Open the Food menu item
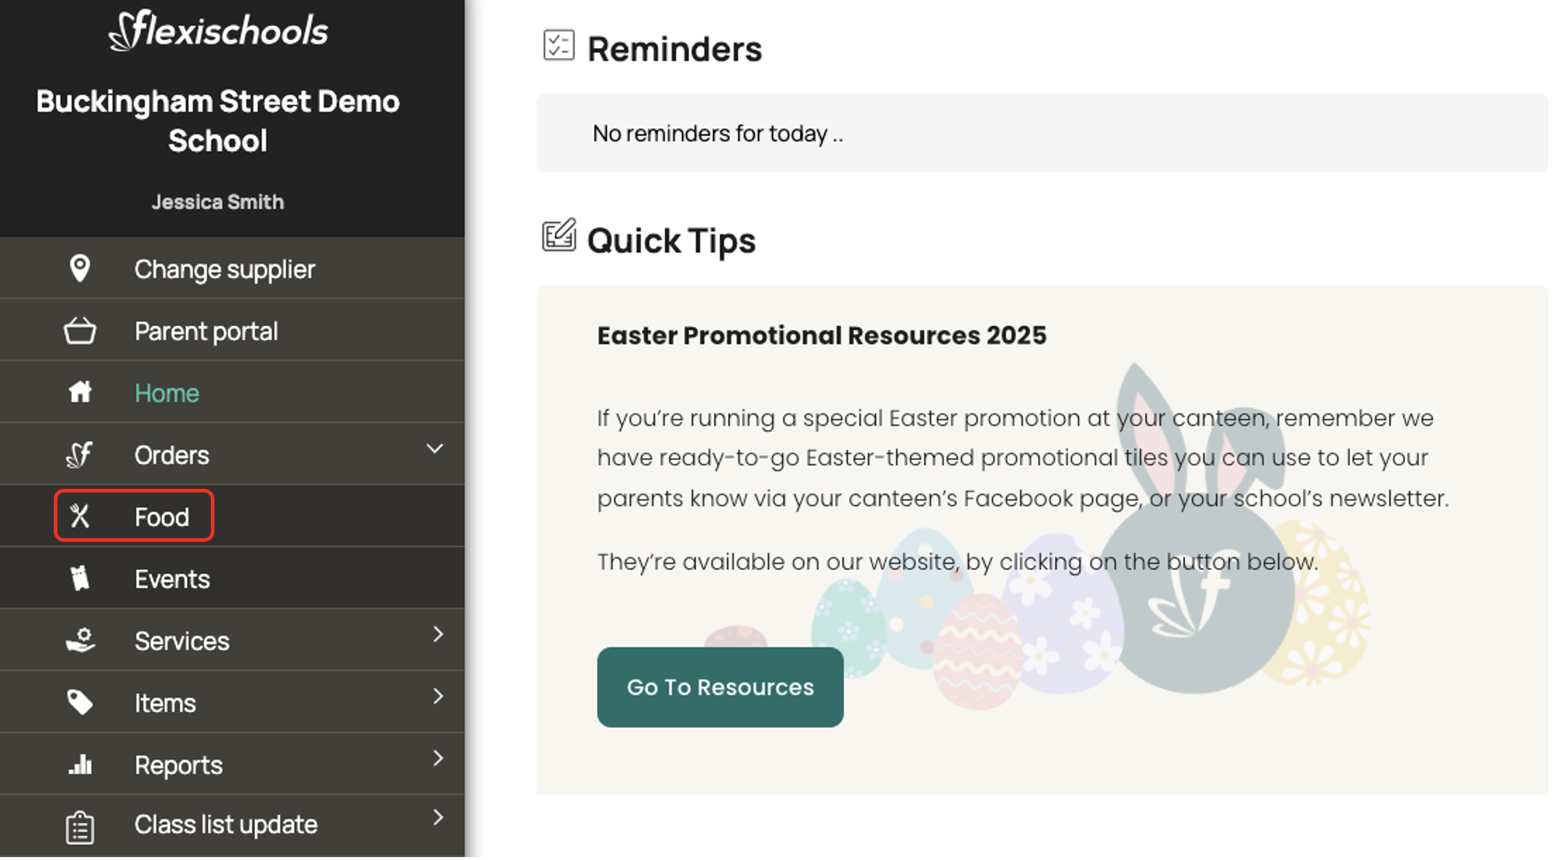The image size is (1566, 860). 161,517
